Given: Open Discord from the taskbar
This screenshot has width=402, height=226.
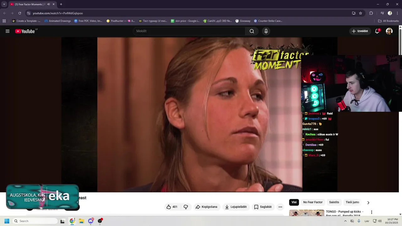Looking at the screenshot, I should (x=91, y=221).
